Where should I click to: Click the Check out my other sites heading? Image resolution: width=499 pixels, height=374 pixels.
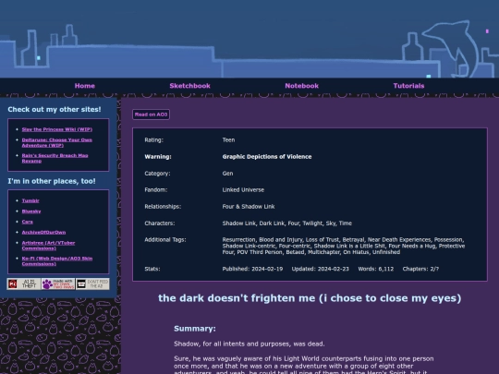click(55, 109)
